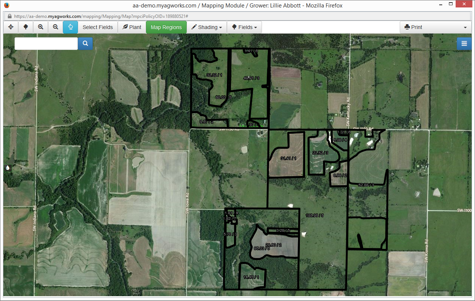
Task: Click the browser URL address text
Action: click(101, 16)
